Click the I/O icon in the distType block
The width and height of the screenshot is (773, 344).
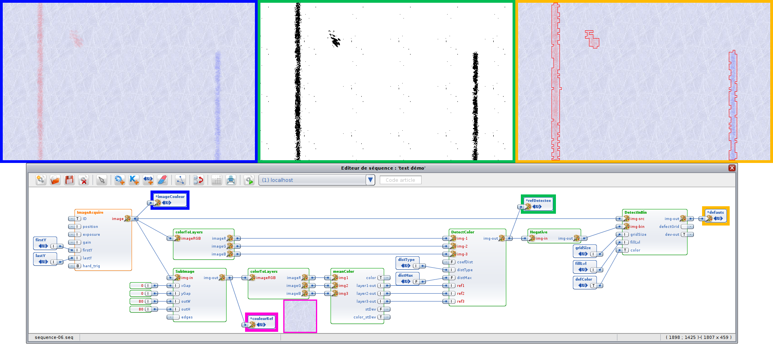click(406, 266)
